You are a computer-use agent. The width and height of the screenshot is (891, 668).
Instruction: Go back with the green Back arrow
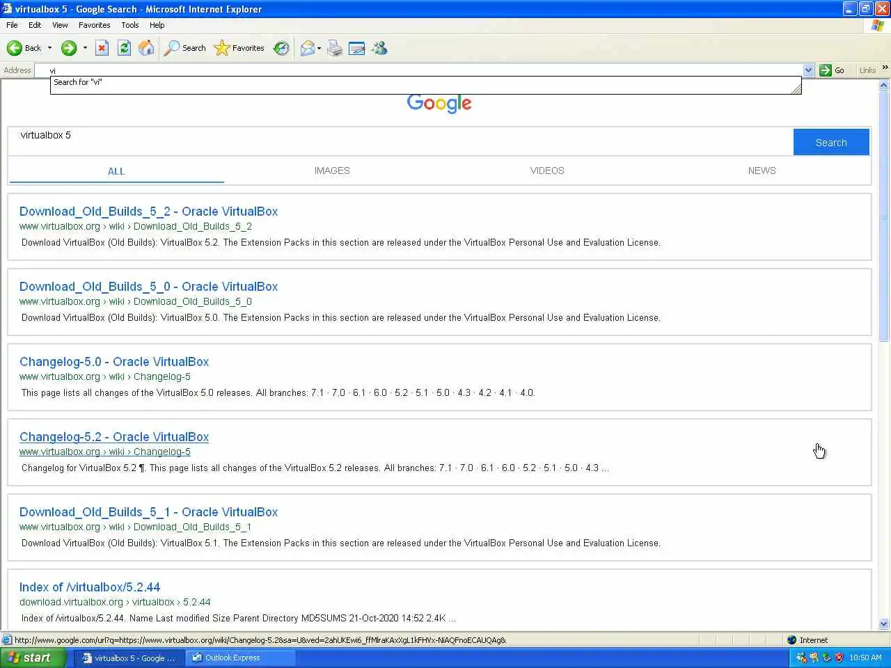point(24,48)
